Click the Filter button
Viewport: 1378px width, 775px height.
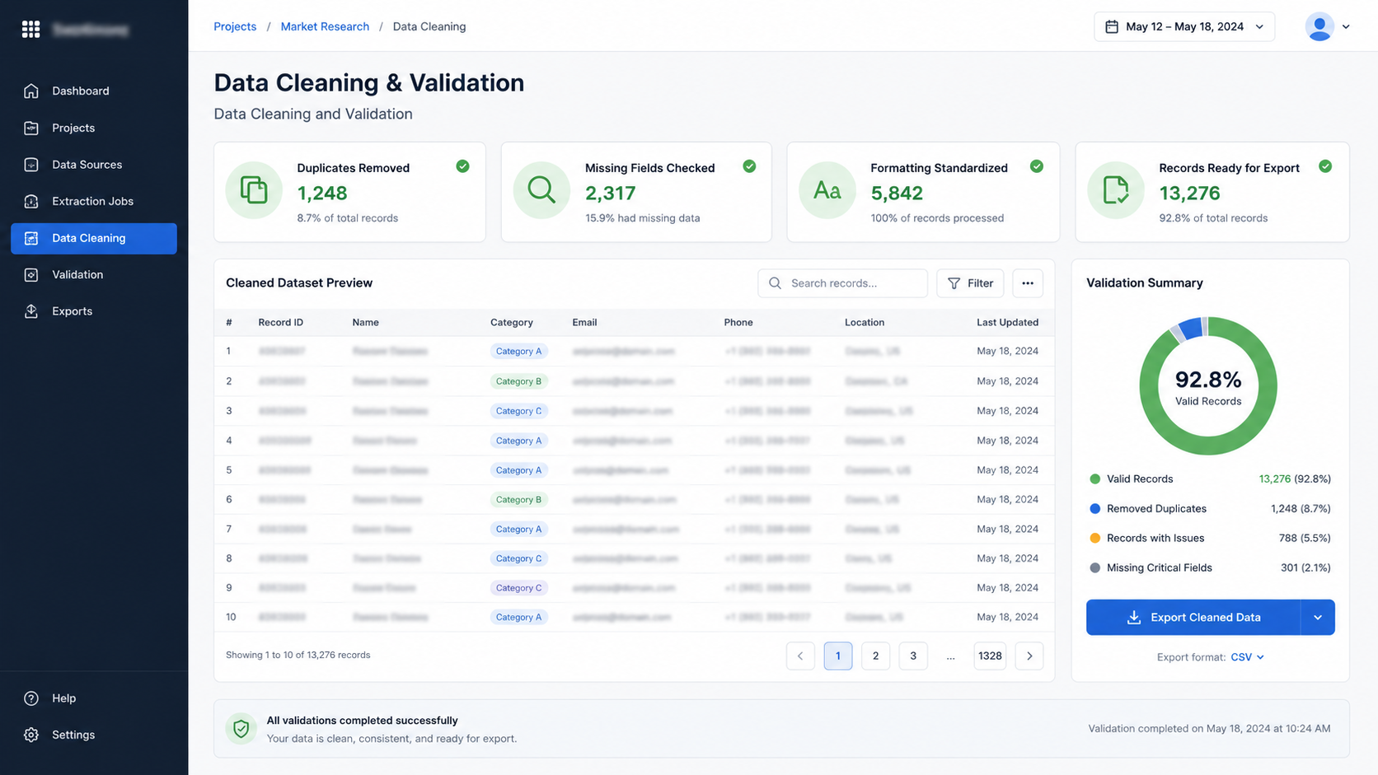point(970,283)
